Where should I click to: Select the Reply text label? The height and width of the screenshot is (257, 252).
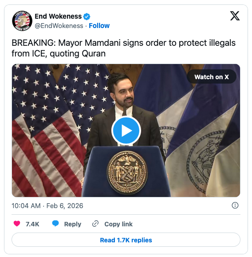pos(73,224)
